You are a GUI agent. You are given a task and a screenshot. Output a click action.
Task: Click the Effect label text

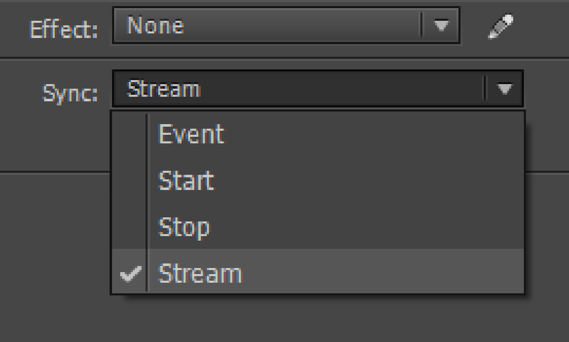pos(63,29)
